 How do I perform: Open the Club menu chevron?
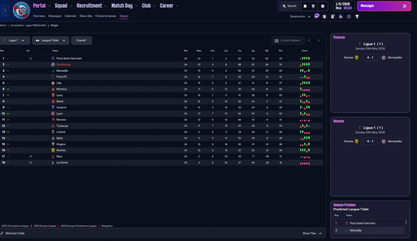[154, 6]
